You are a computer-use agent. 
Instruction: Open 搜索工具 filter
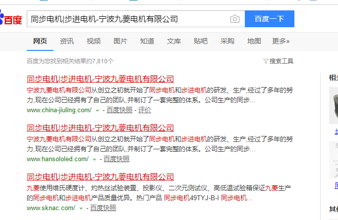279,61
